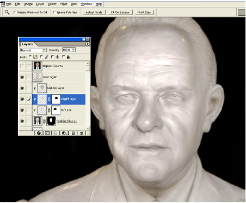Select the 'right eye' layer name

pos(69,99)
